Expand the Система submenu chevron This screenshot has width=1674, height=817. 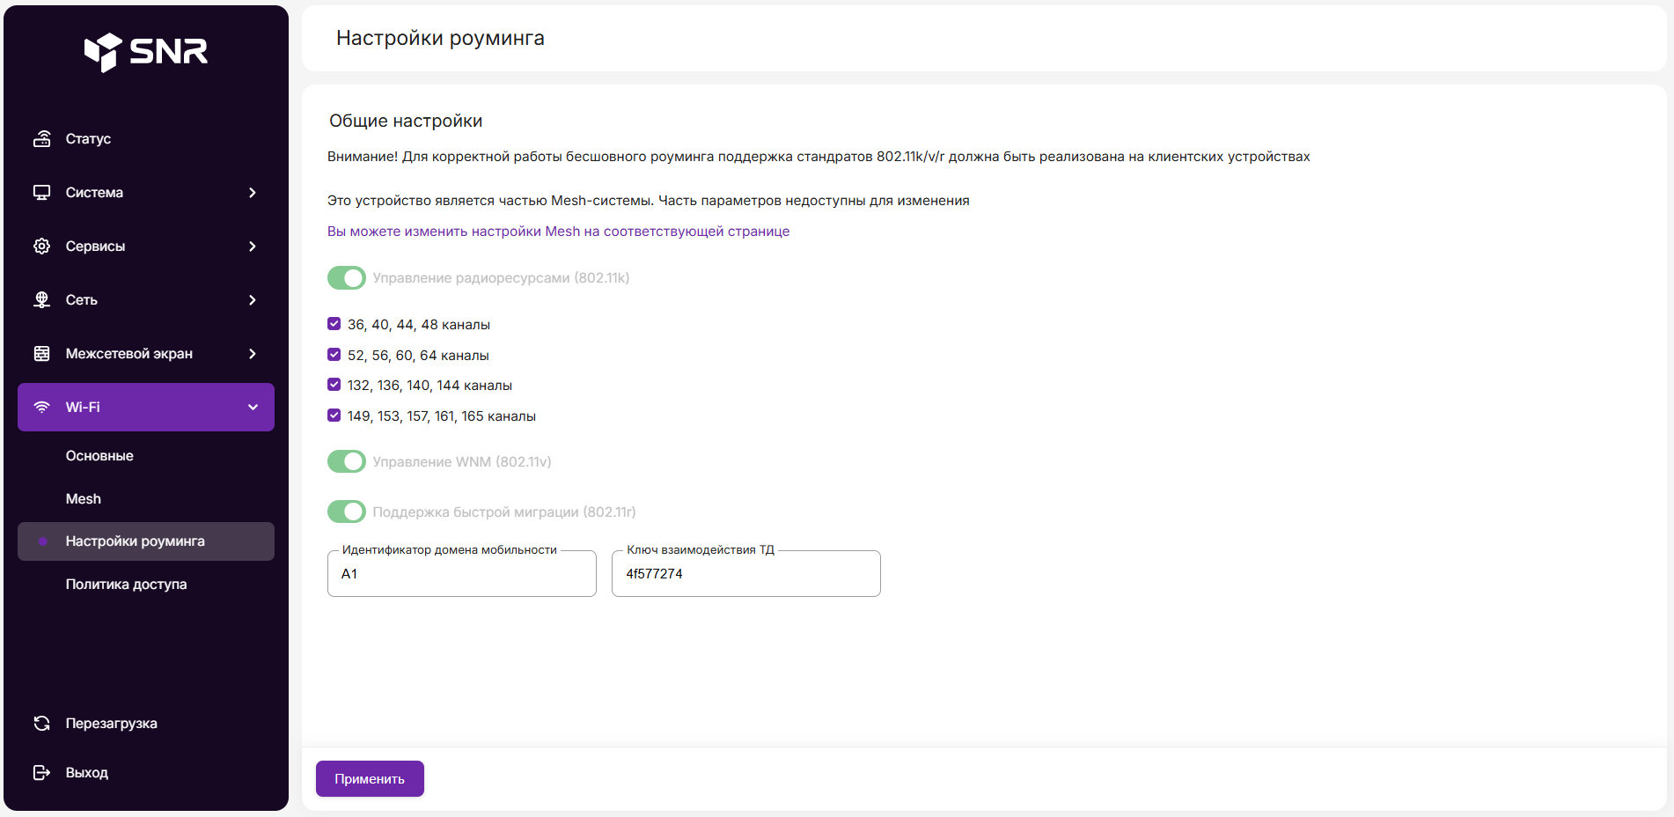pos(253,193)
